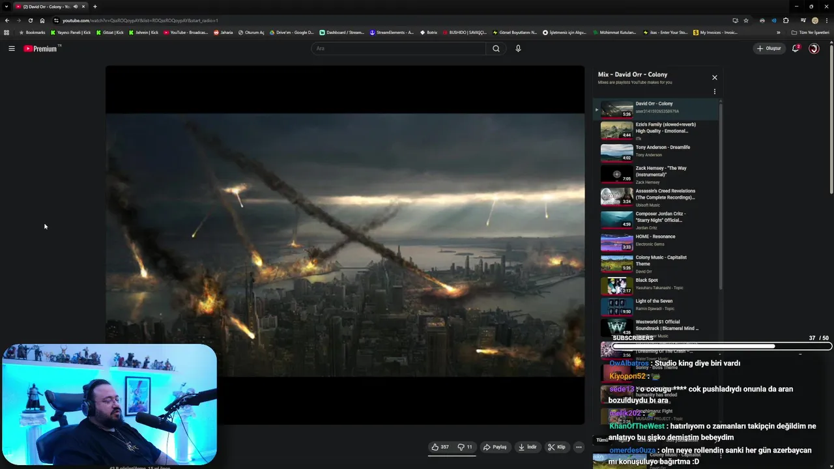The height and width of the screenshot is (469, 834).
Task: Open Yayıncı Paneli | Kick bookmark
Action: tap(70, 32)
